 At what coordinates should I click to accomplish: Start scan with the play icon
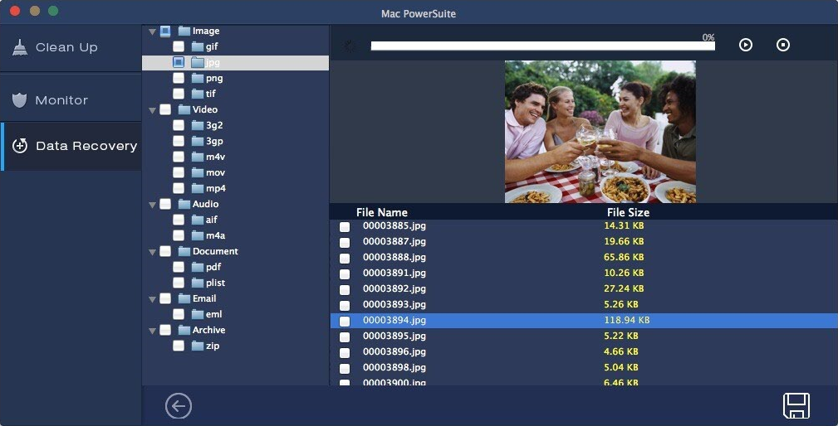(x=746, y=45)
